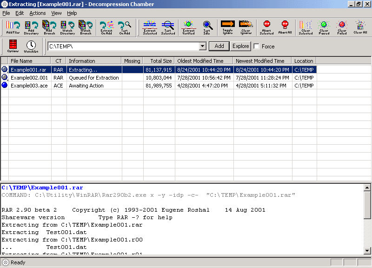Start the Watch Branch tool
Image resolution: width=372 pixels, height=268 pixels.
[86, 27]
